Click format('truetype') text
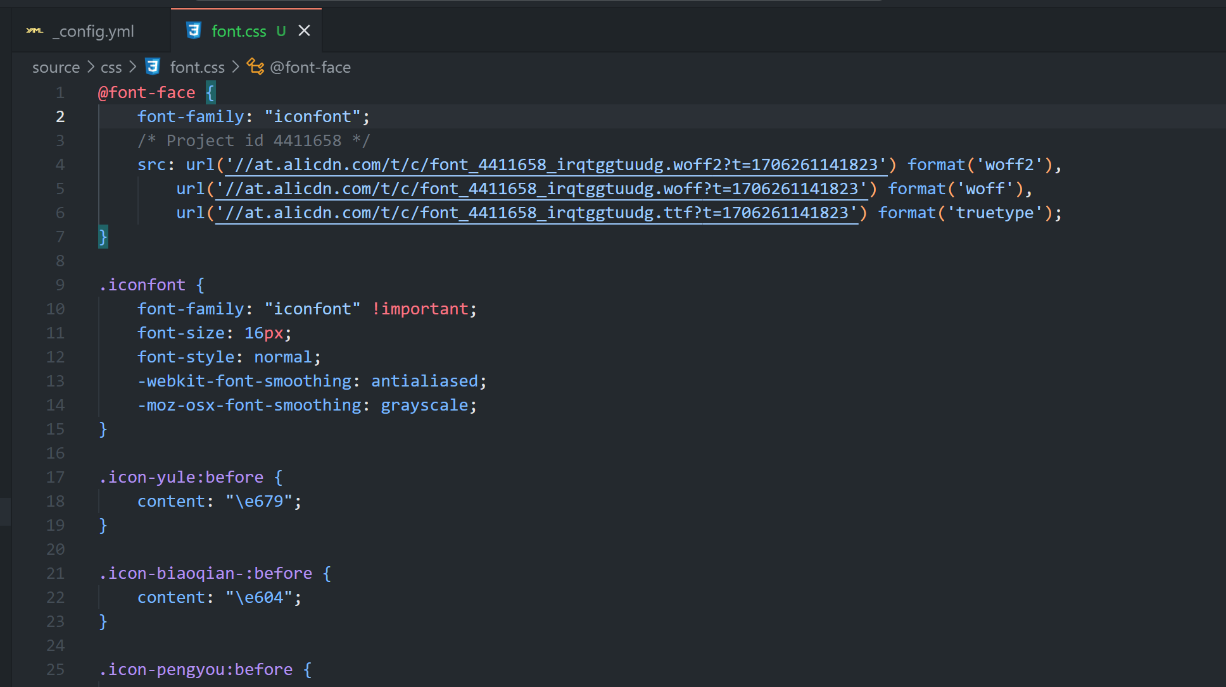1226x687 pixels. point(966,213)
